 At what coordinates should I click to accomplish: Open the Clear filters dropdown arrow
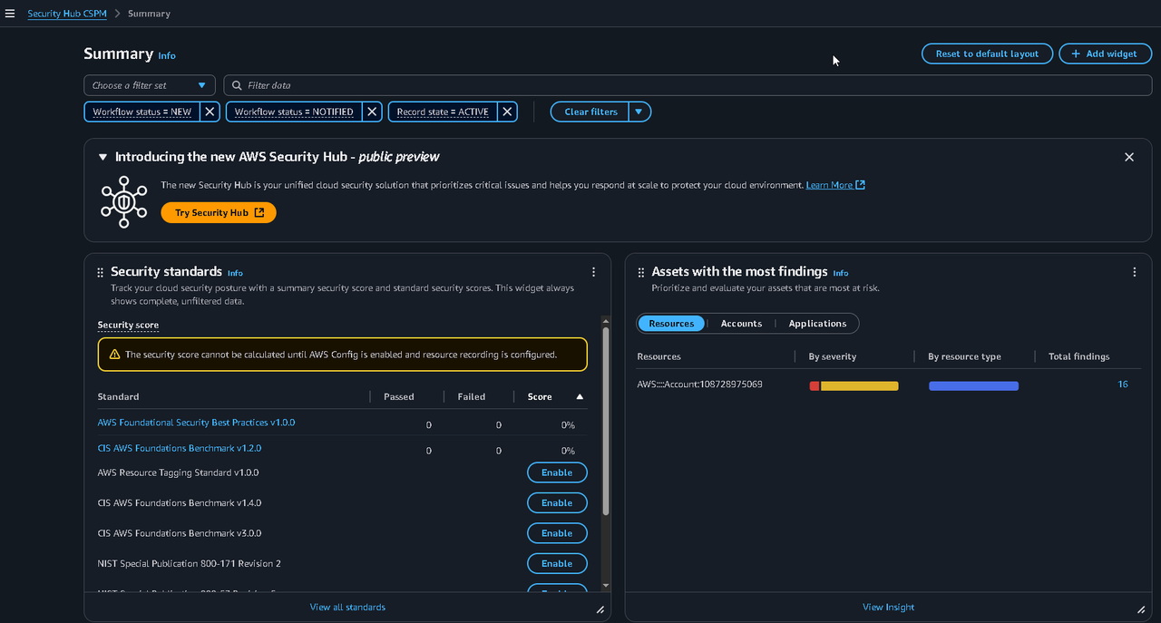tap(639, 112)
